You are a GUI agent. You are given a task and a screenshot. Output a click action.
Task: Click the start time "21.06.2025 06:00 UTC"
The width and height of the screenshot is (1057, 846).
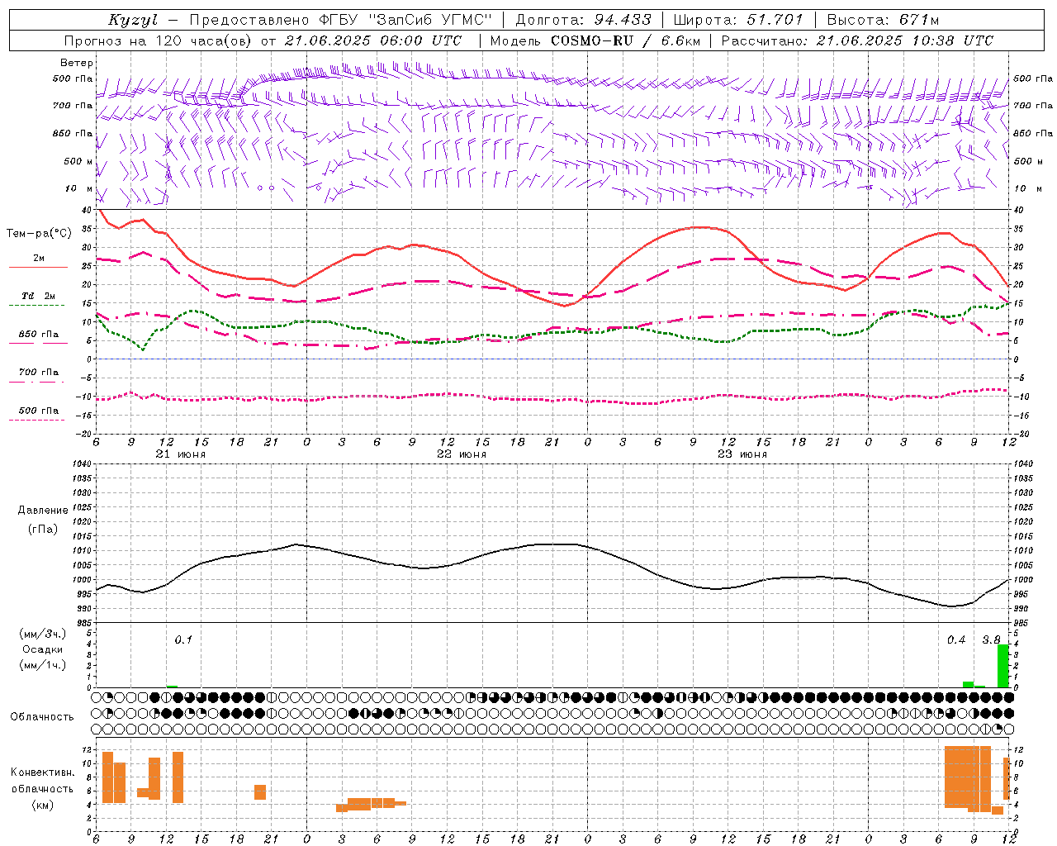click(373, 40)
